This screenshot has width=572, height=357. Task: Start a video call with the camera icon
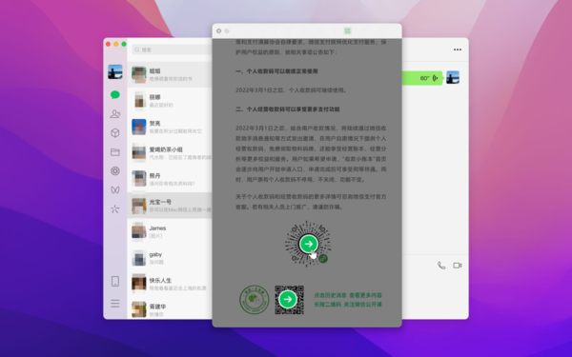tap(458, 266)
